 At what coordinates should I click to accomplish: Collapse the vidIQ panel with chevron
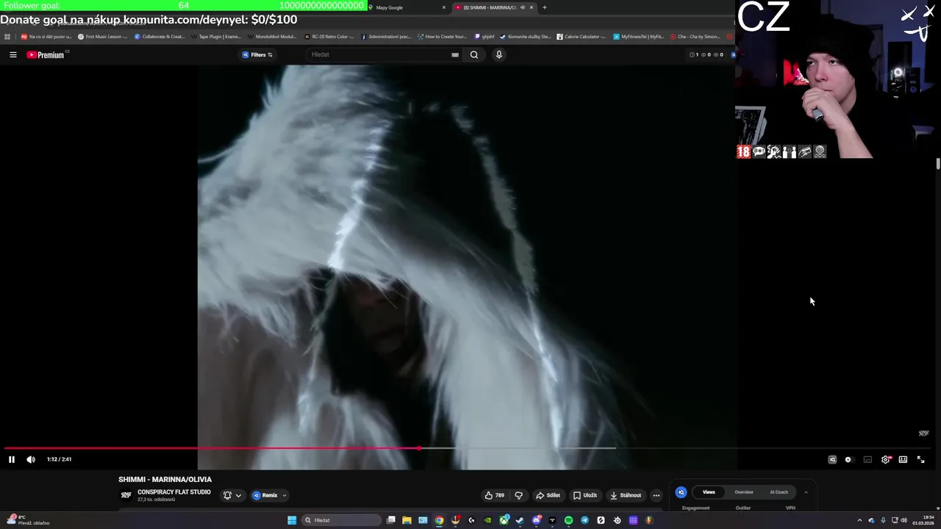(x=806, y=492)
